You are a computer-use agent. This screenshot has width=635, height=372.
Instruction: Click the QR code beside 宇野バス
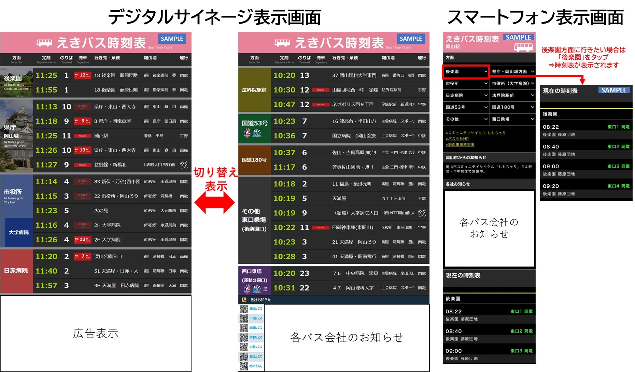click(244, 338)
